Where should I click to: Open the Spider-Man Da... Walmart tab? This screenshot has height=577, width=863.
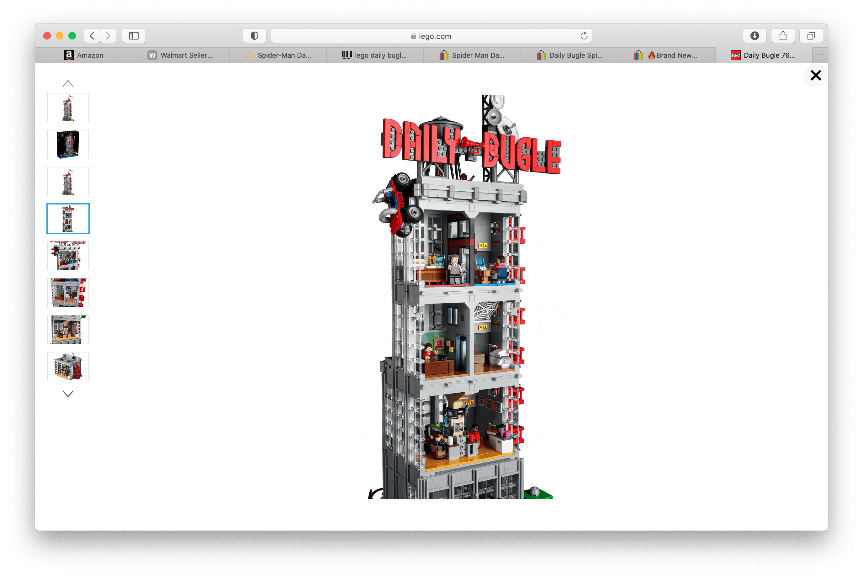click(x=278, y=55)
